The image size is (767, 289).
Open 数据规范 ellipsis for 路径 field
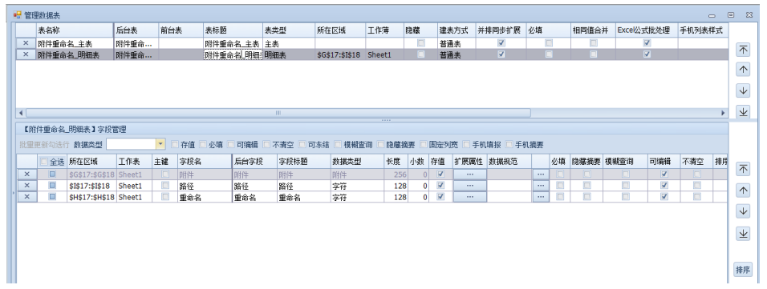click(541, 185)
